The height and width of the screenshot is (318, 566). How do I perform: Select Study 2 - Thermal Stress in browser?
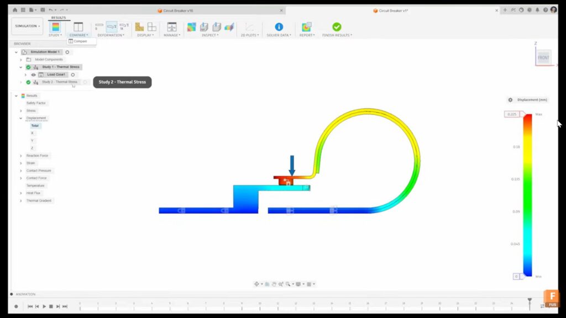(60, 82)
